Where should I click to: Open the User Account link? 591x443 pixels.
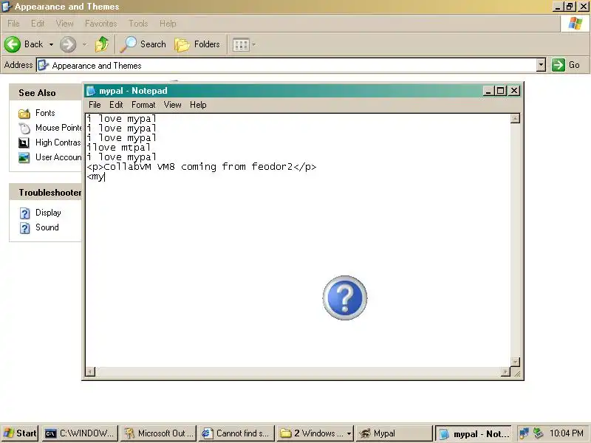click(x=58, y=157)
